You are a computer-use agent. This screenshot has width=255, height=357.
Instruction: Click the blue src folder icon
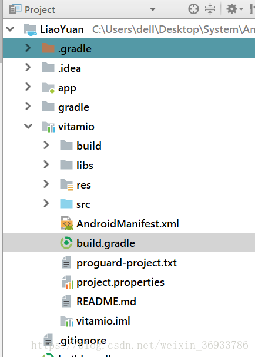click(66, 204)
